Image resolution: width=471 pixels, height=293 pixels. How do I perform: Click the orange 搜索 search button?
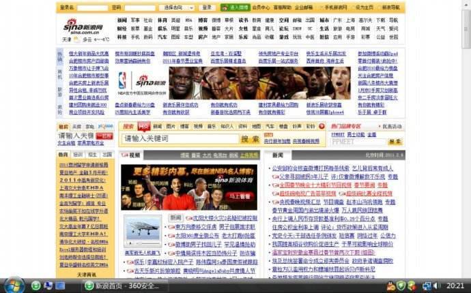(250, 139)
